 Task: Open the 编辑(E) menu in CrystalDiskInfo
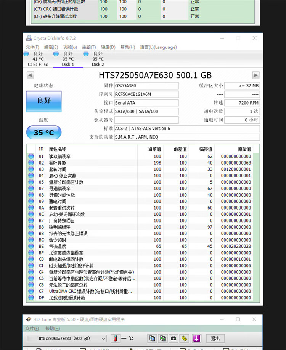[x=51, y=47]
